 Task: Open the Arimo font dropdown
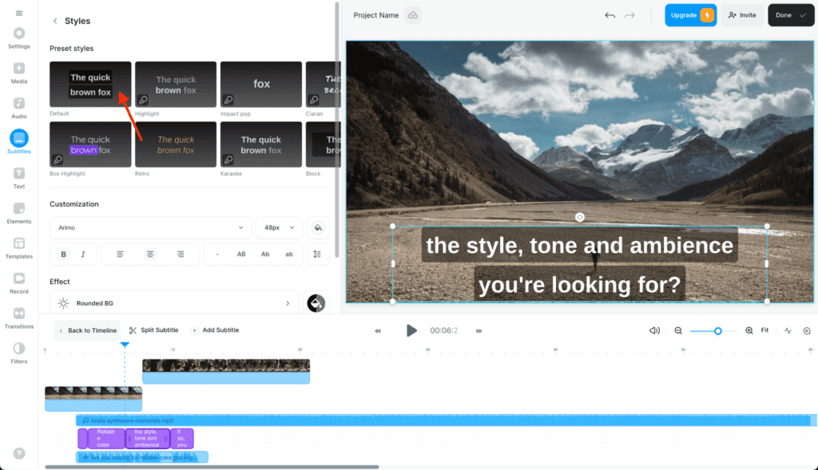(150, 227)
